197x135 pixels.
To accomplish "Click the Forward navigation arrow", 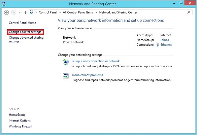I will tap(14, 12).
